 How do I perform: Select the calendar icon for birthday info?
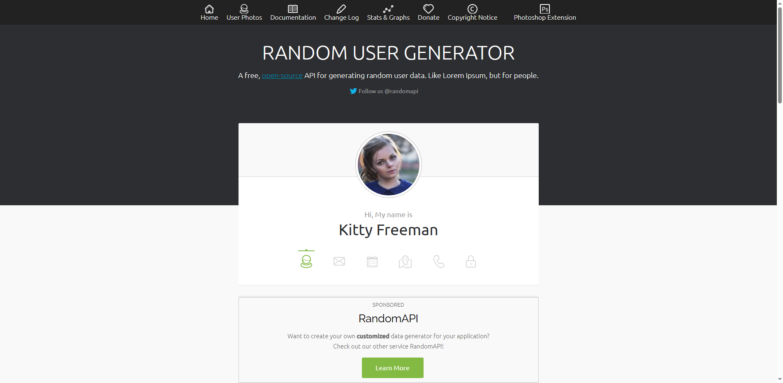point(372,261)
